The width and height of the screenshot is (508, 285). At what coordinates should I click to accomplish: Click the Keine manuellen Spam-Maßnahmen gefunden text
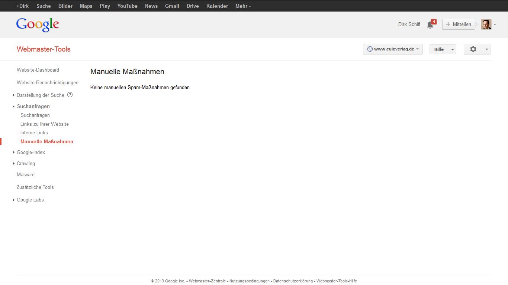(140, 87)
